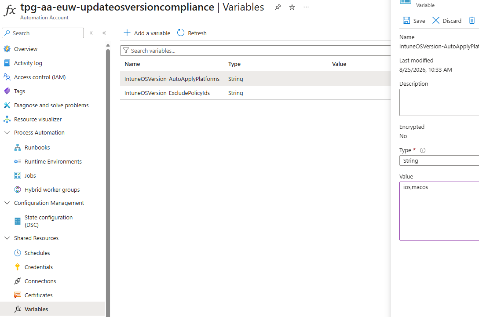This screenshot has height=317, width=479.
Task: Collapse the Shared Resources section
Action: (x=7, y=238)
